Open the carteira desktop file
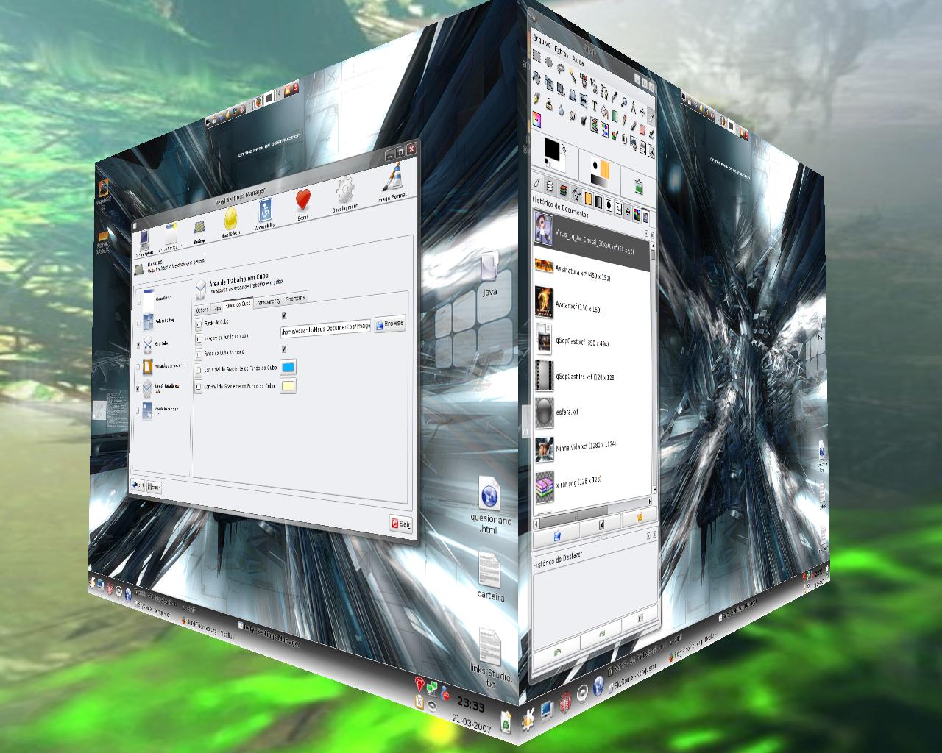The image size is (942, 753). (x=491, y=577)
